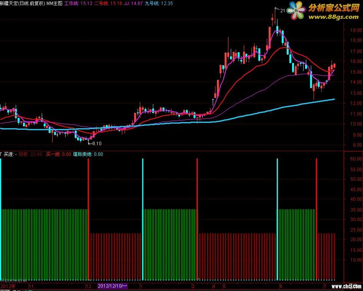Click the 16.00 price axis label
Image resolution: width=363 pixels, height=291 pixels.
pyautogui.click(x=356, y=61)
